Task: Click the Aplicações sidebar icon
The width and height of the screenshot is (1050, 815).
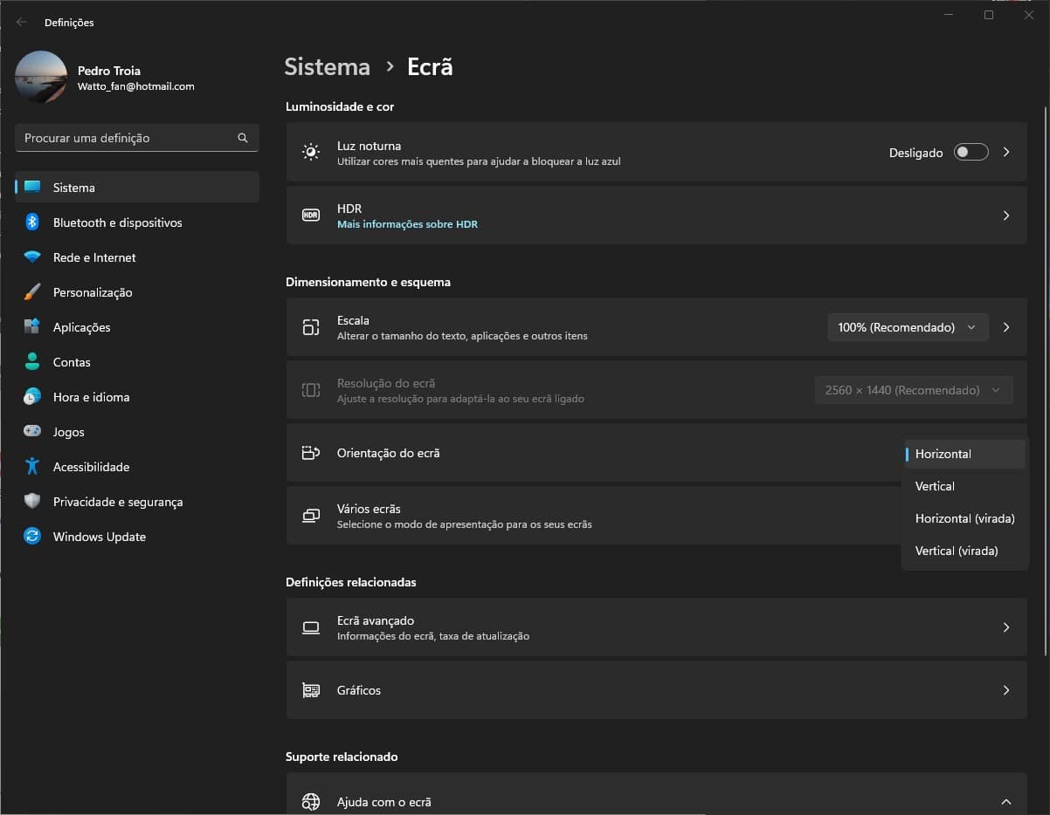Action: 32,327
